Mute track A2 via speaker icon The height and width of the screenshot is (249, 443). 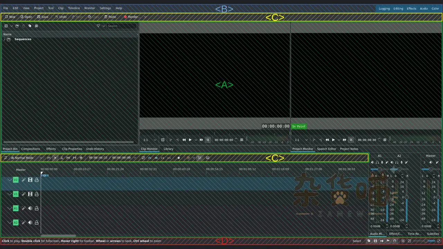pyautogui.click(x=30, y=222)
